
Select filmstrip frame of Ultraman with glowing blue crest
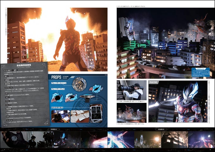(x=67, y=140)
